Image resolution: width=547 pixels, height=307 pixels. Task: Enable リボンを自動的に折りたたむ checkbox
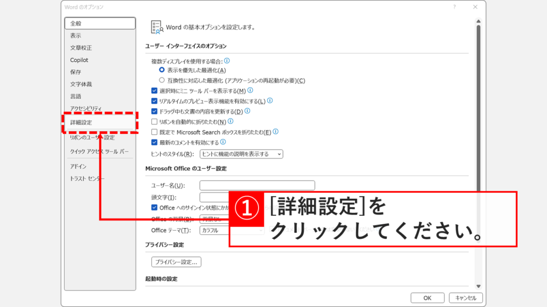[155, 120]
